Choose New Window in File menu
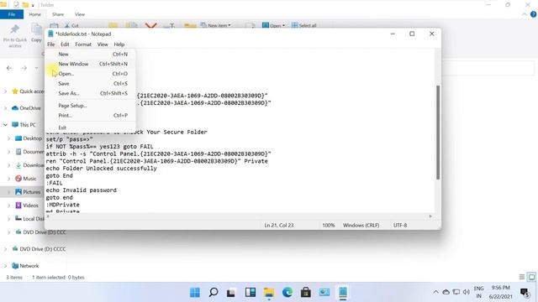Image resolution: width=538 pixels, height=302 pixels. (91, 64)
